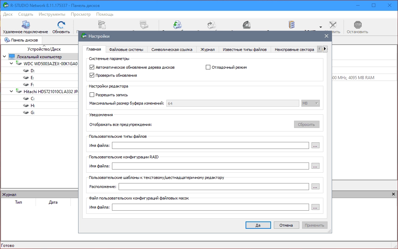Select the WDC WD5003AZEX drive icon
The height and width of the screenshot is (249, 398).
pos(19,63)
